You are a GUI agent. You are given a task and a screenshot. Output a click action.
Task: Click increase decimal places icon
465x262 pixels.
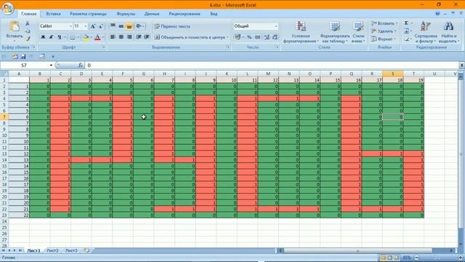point(267,37)
